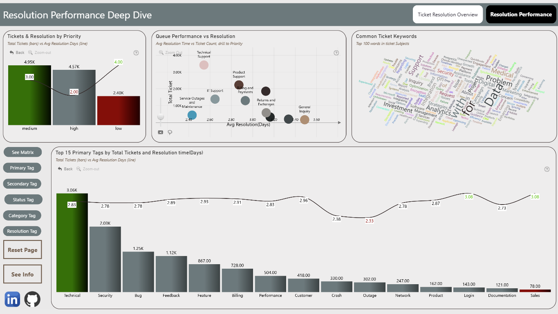Select the Performance tag bar

271,284
